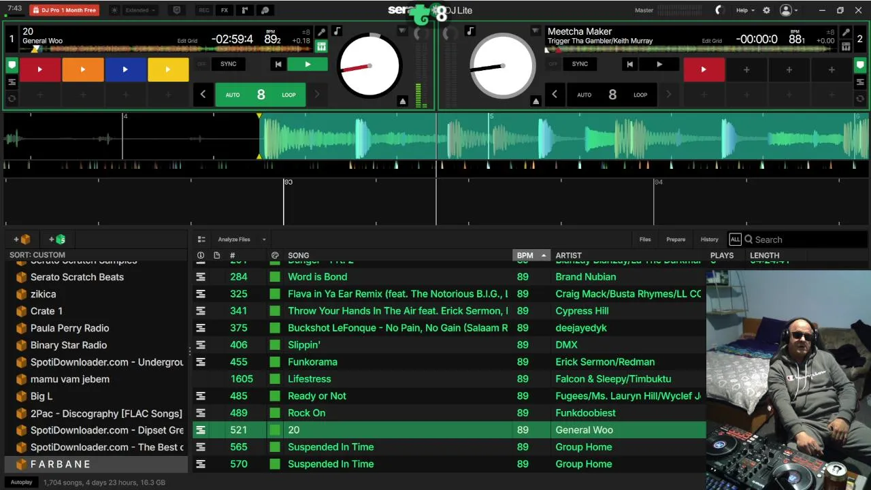Trigger deck 1 red cue point

pyautogui.click(x=39, y=69)
